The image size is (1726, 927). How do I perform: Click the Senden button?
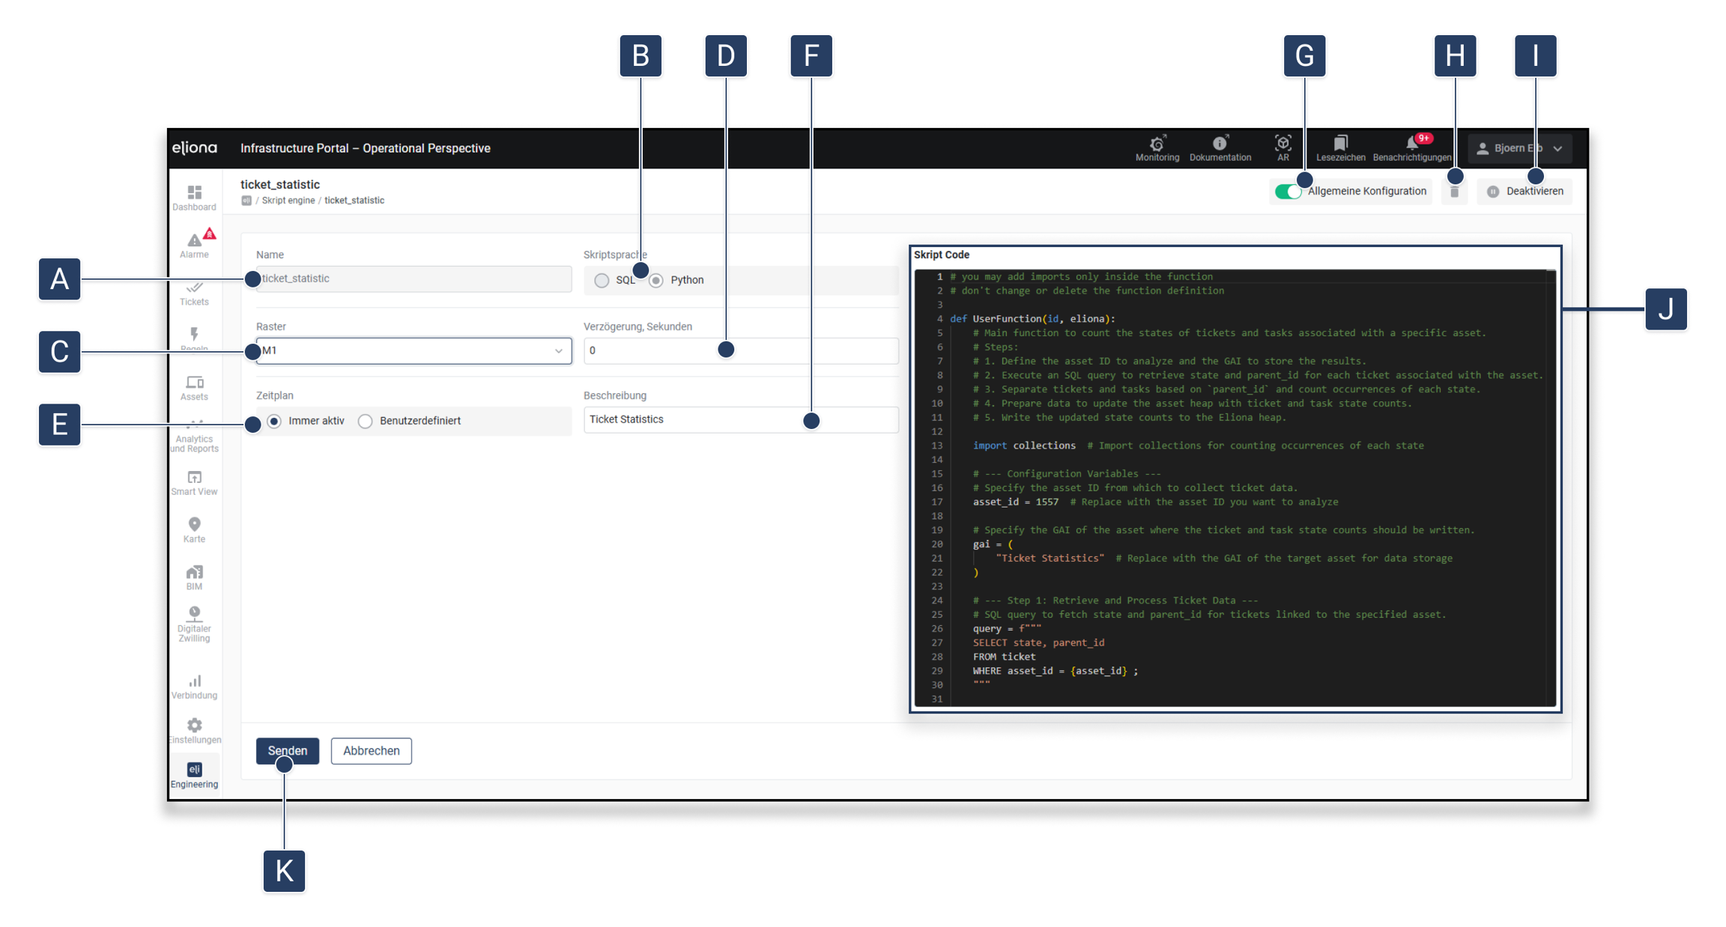[287, 751]
